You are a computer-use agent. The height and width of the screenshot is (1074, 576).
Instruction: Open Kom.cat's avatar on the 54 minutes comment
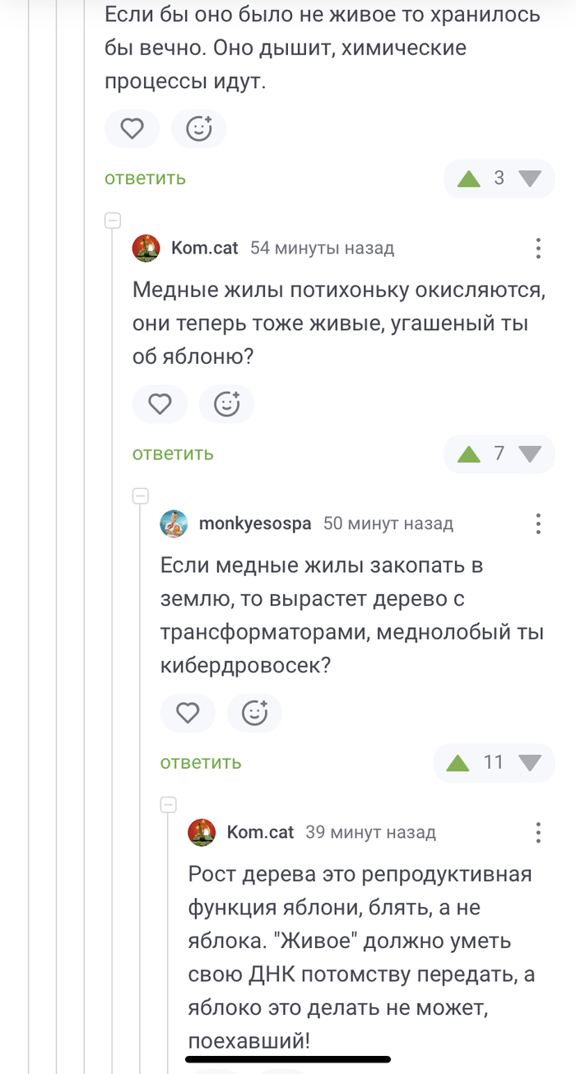[146, 248]
